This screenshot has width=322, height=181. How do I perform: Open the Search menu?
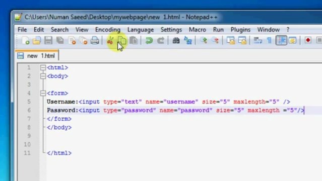point(59,30)
